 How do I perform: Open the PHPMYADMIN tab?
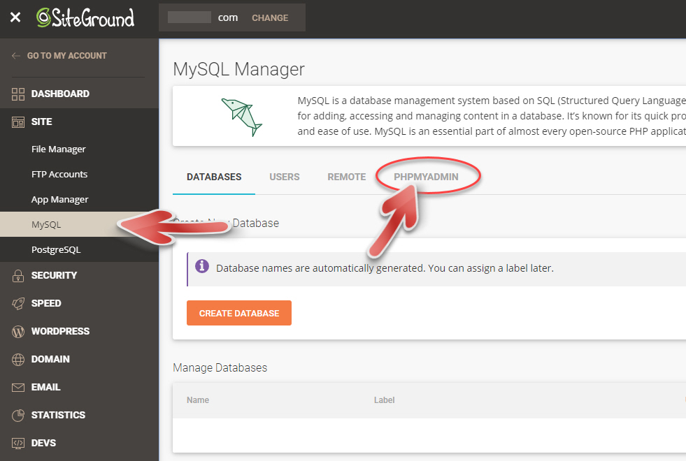pos(426,177)
